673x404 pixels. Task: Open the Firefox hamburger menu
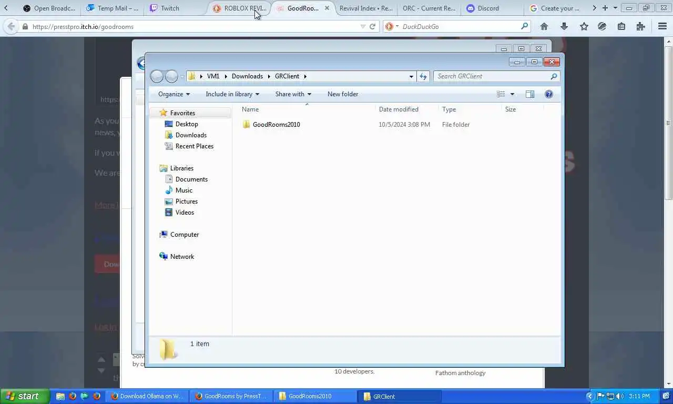662,26
